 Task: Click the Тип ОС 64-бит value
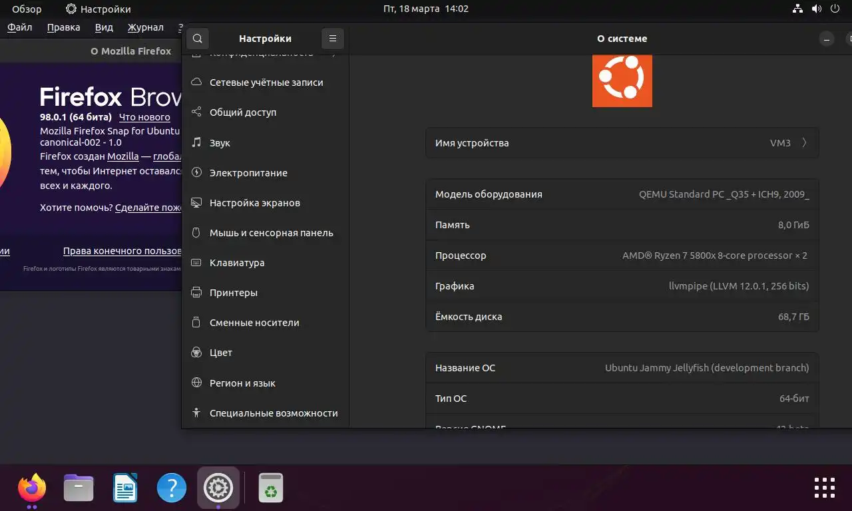[794, 399]
